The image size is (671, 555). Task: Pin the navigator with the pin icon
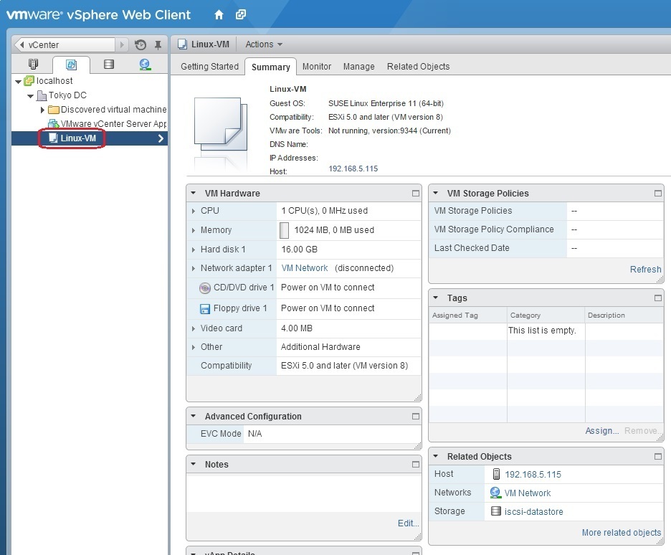(158, 44)
